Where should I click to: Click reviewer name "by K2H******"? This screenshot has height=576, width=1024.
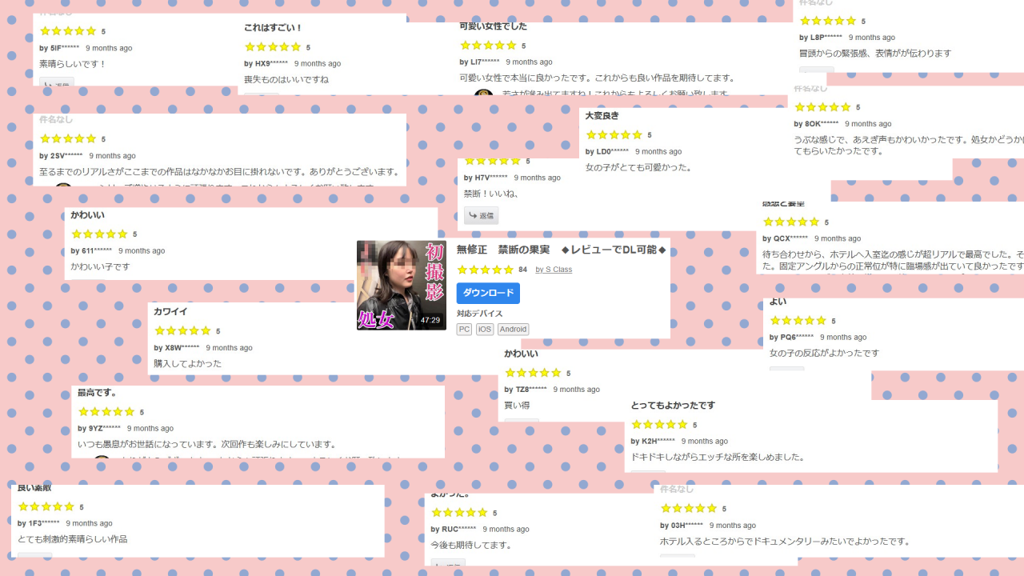pos(653,441)
